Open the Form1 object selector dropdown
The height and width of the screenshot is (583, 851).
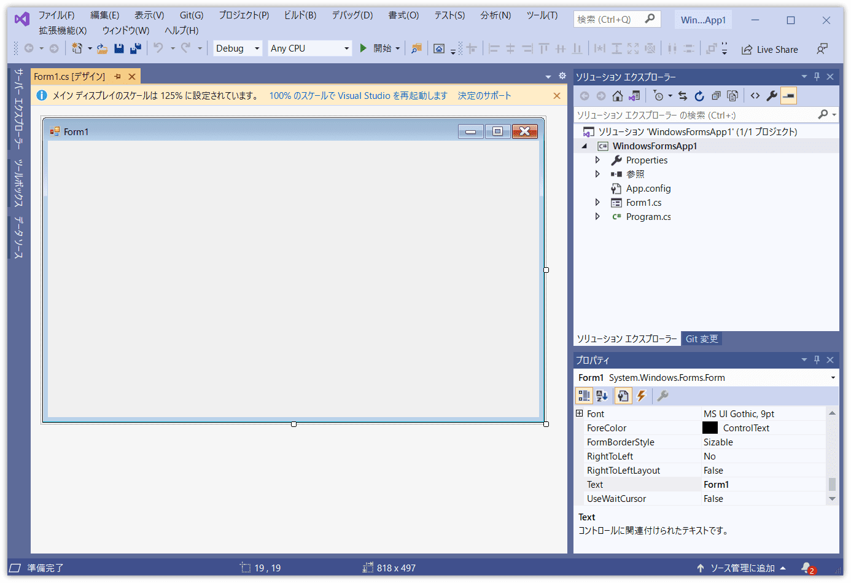tap(833, 378)
